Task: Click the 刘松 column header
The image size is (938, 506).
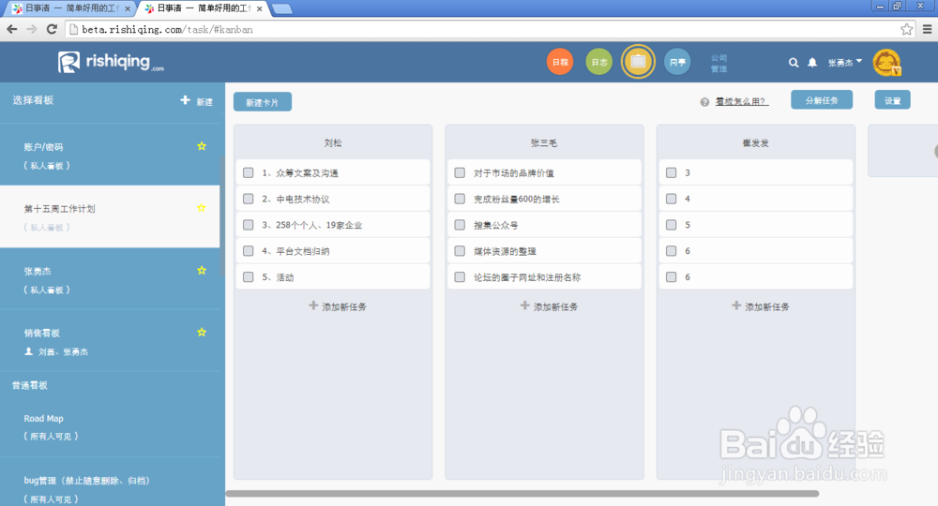Action: click(x=333, y=142)
